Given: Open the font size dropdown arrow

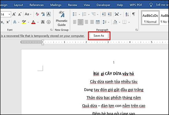Looking at the screenshot, I should click(x=10, y=14).
